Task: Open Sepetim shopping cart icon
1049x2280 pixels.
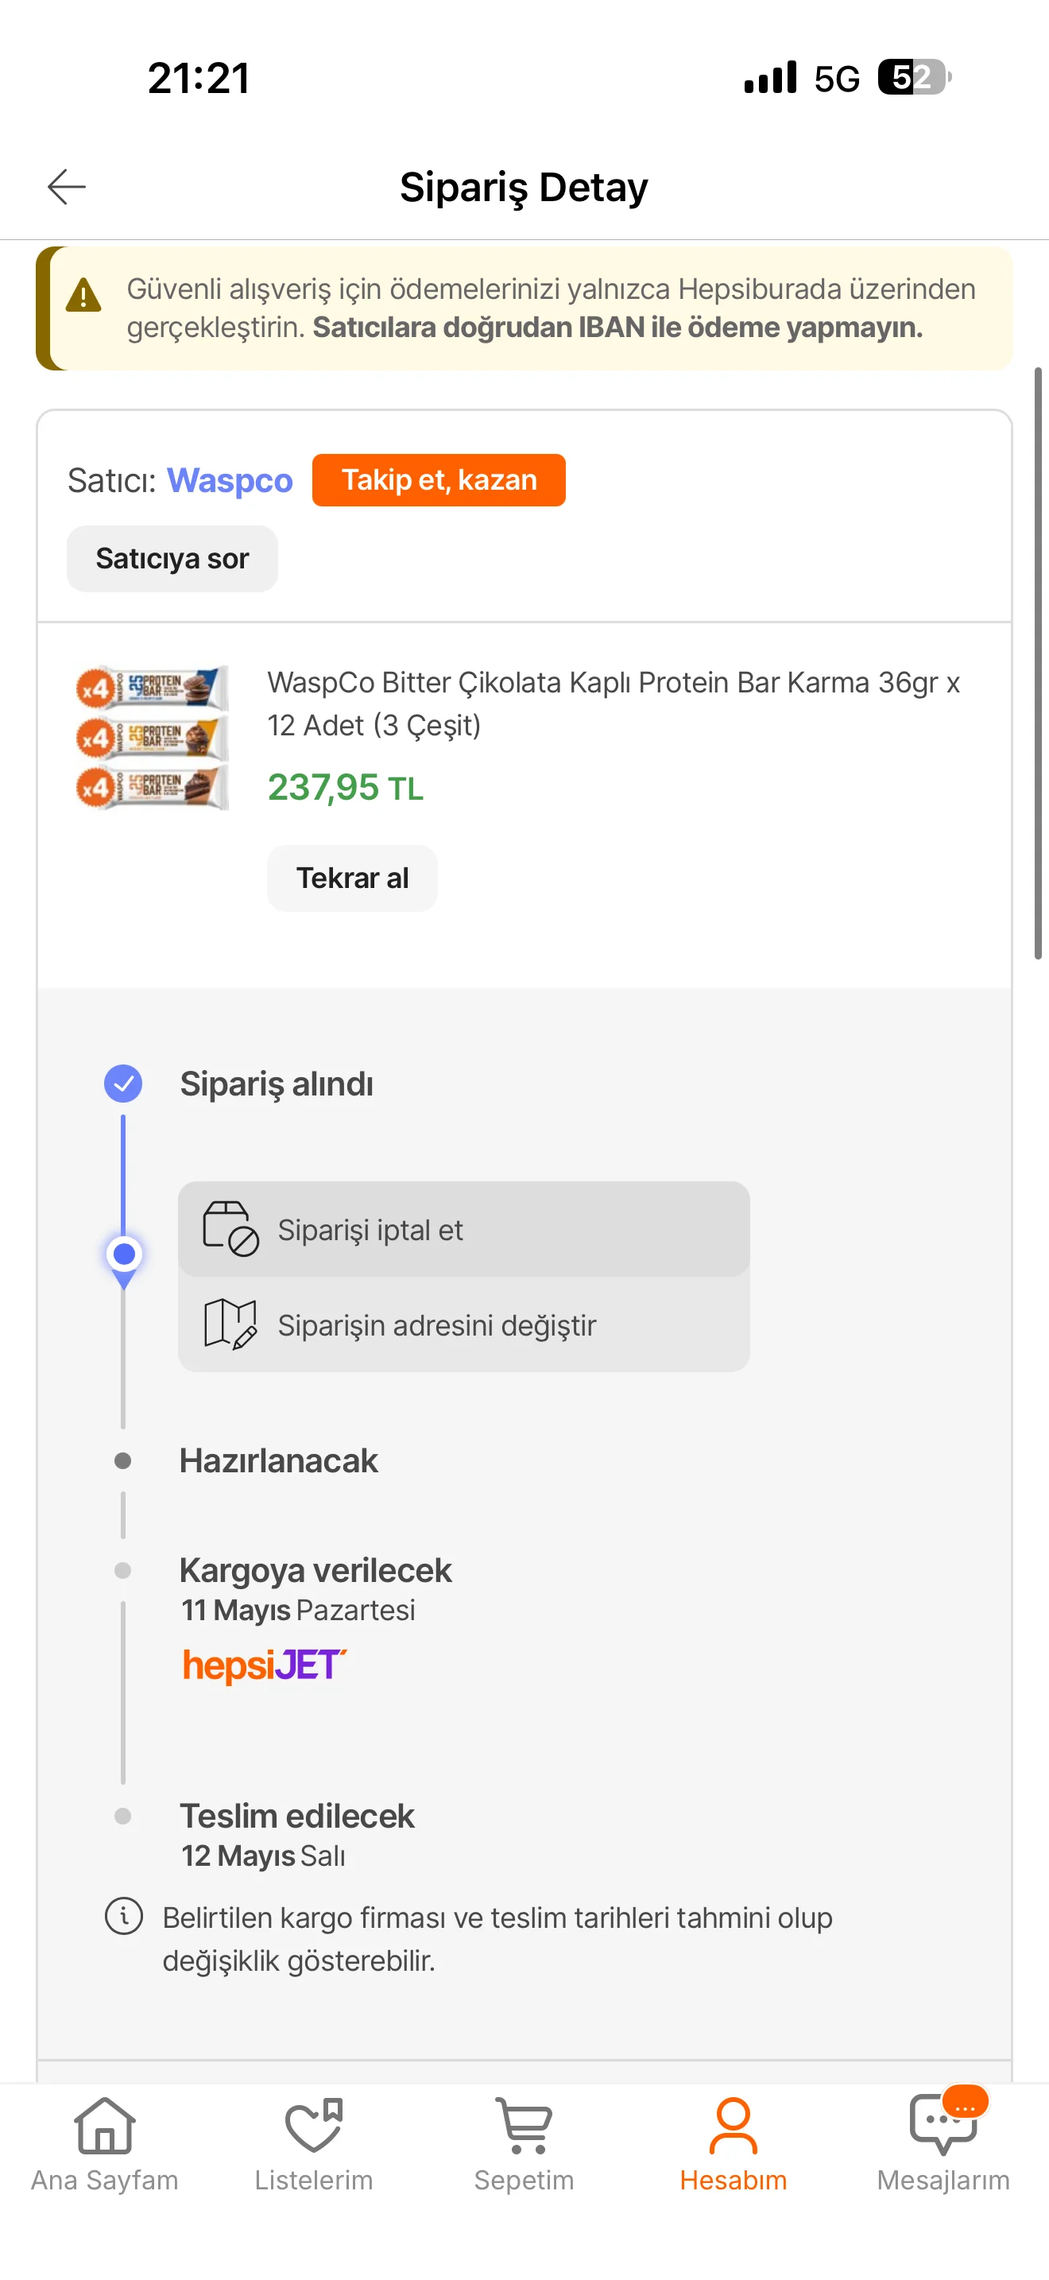Action: pos(524,2126)
